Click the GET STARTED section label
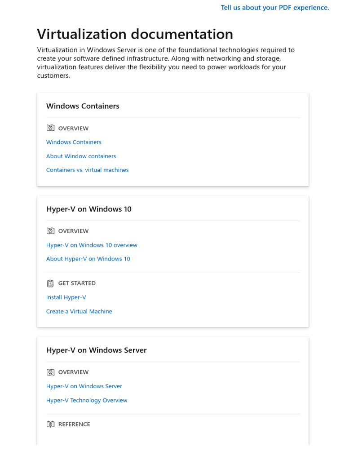 (77, 283)
